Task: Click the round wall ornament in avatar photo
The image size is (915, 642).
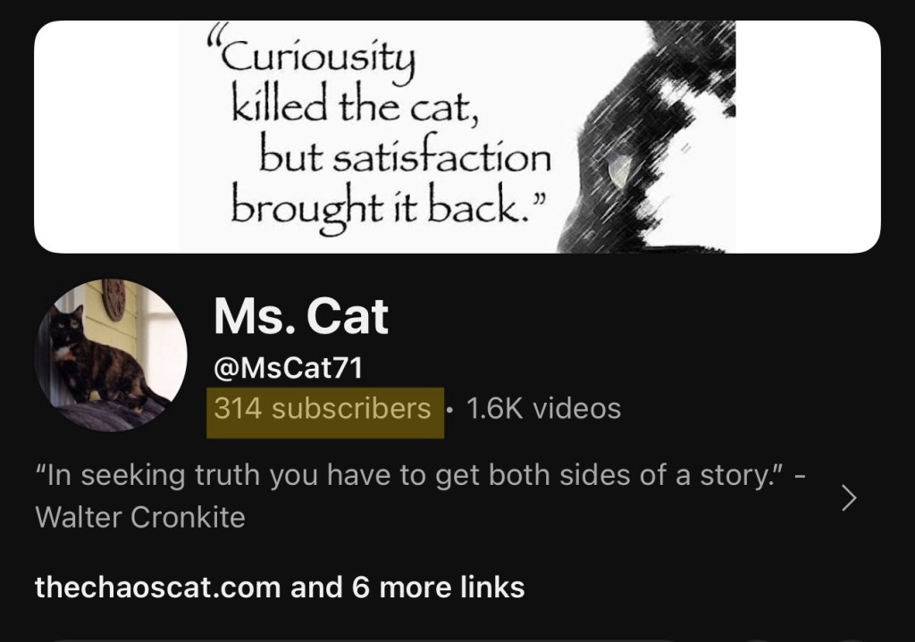Action: coord(113,299)
